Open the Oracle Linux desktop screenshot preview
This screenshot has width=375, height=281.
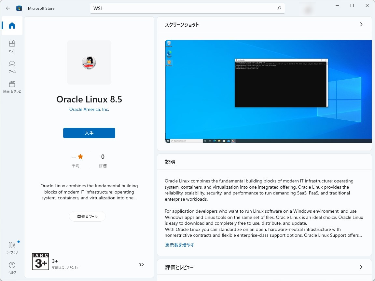pos(268,91)
